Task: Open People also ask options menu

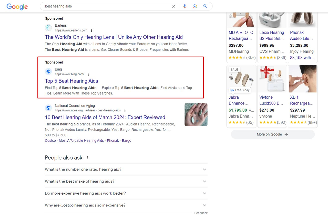Action: pyautogui.click(x=87, y=158)
